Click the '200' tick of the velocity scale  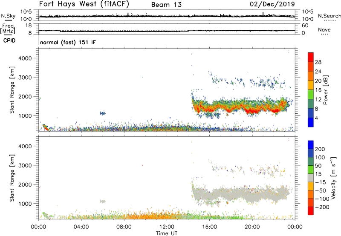pos(320,149)
